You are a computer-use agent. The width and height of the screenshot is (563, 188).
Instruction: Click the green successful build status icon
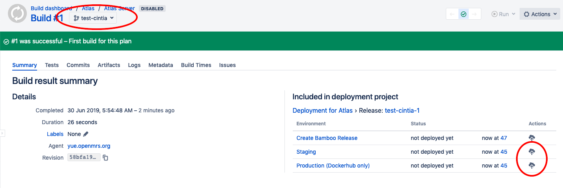click(x=464, y=14)
